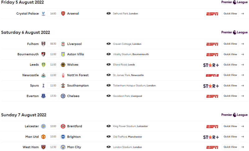Click the Selhurst Park stadium icon
Viewport: 249px width, 151px height.
coord(109,14)
